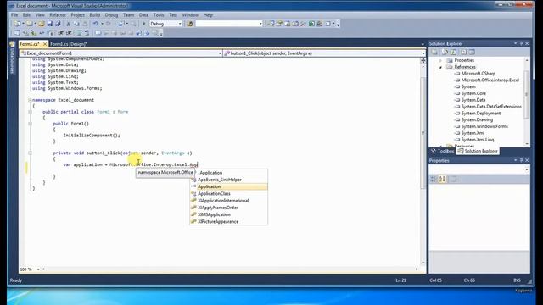The height and width of the screenshot is (305, 543).
Task: Click Properties icon in Solution Explorer toolbar
Action: (x=434, y=52)
